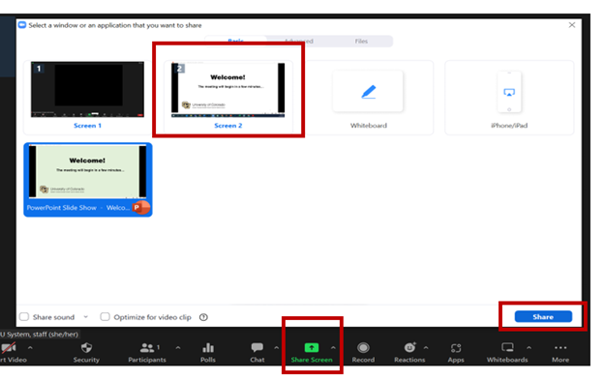Expand the Share sound options arrow
Screen dimensions: 604x381
pyautogui.click(x=86, y=317)
